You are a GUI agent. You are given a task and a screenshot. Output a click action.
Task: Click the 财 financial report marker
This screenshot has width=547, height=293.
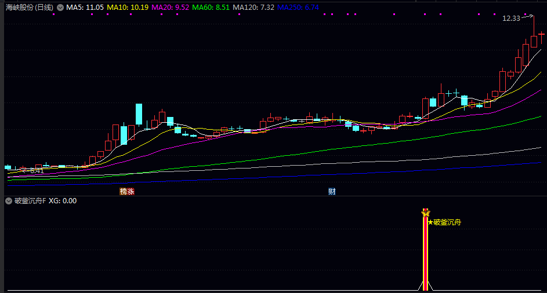(x=332, y=191)
